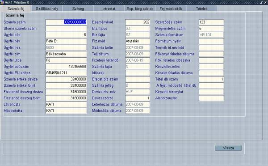Click the Alapbizonylat label text
268x166 pixels.
coord(166,98)
